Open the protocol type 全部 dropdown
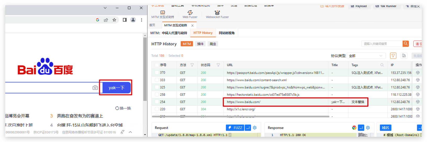427x142 pixels. 366,56
